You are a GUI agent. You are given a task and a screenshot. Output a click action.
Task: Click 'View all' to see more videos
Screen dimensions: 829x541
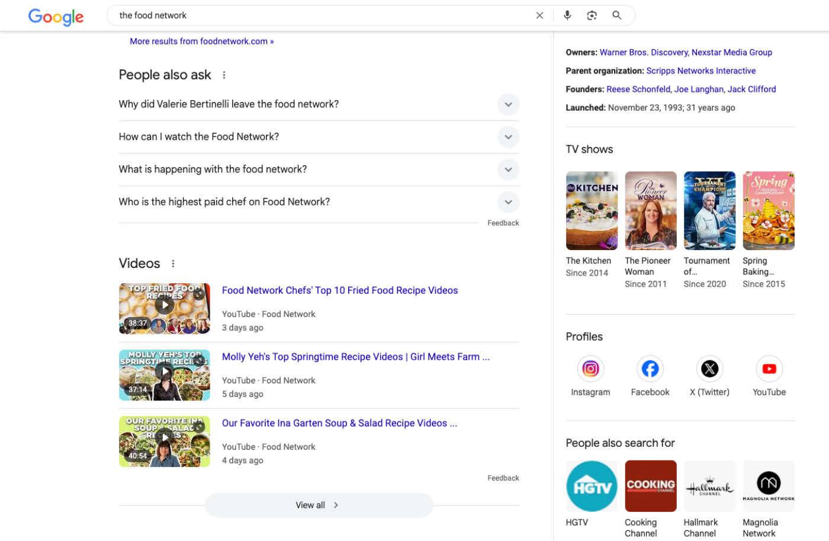(319, 505)
